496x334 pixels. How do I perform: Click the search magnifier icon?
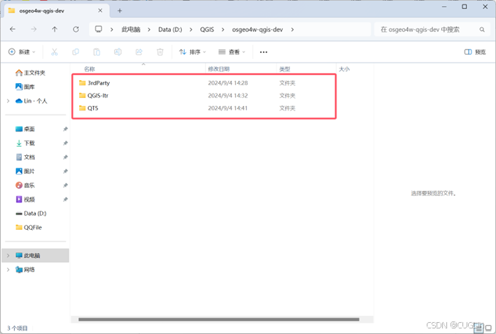[x=482, y=30]
